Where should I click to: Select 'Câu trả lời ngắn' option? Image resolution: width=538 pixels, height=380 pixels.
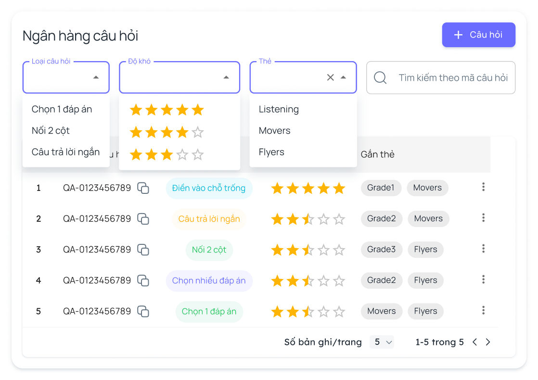point(65,152)
